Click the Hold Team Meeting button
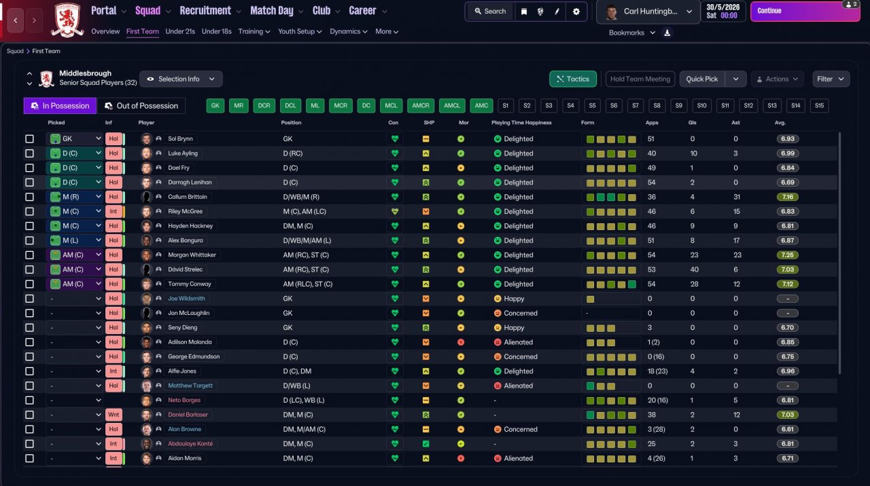The height and width of the screenshot is (486, 870). pos(640,79)
